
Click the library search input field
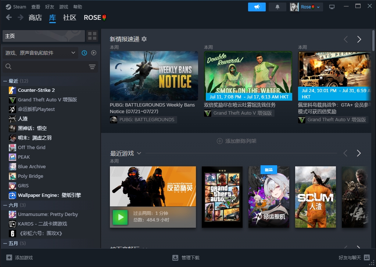tap(50, 66)
